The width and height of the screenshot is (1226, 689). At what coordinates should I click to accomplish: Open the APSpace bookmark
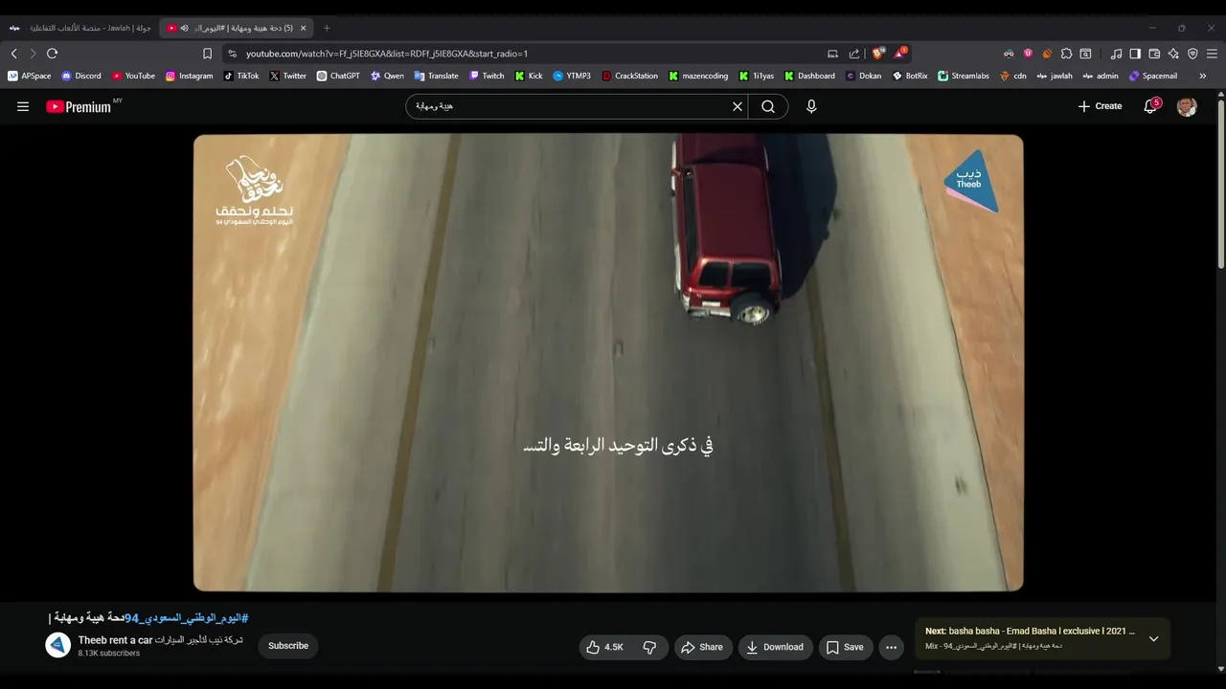click(x=29, y=76)
